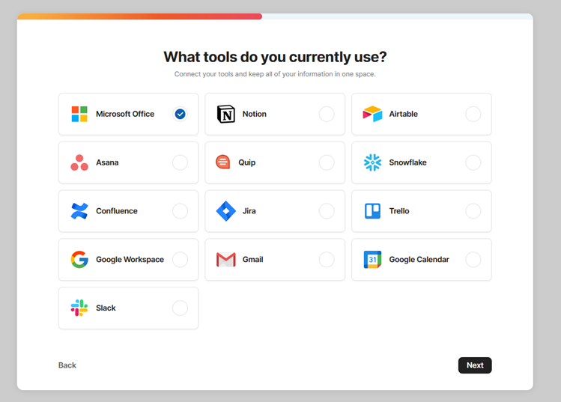Viewport: 561px width, 402px height.
Task: Click the Airtable logo icon
Action: (x=372, y=114)
